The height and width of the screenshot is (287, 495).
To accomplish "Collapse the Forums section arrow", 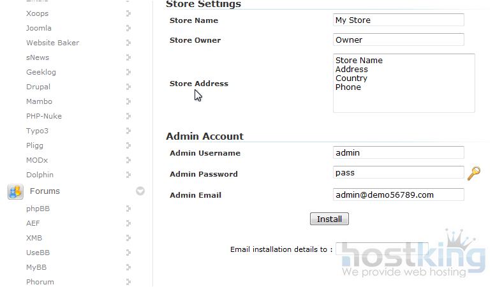I will 140,191.
